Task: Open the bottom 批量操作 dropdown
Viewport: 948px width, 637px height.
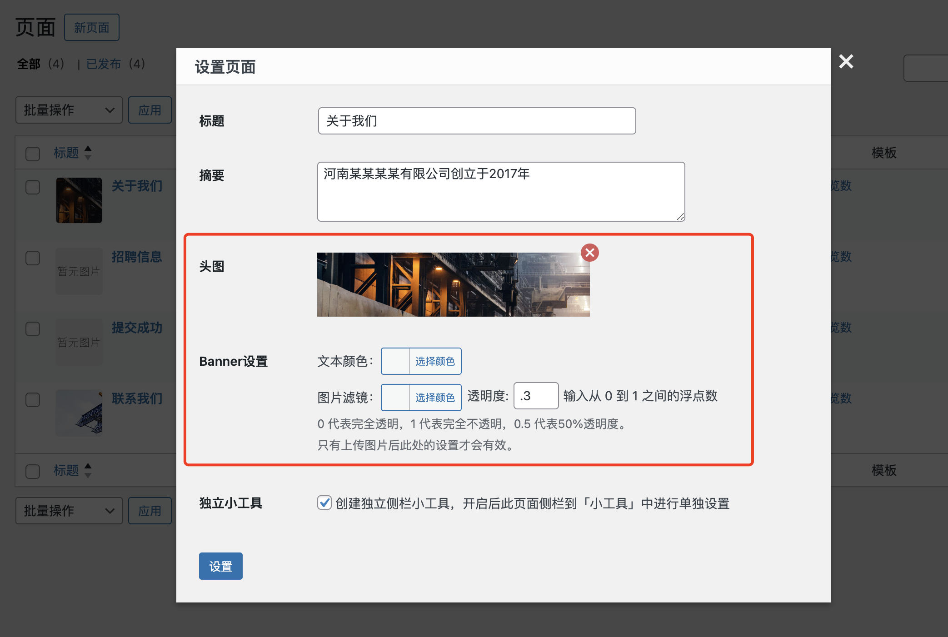Action: (x=69, y=511)
